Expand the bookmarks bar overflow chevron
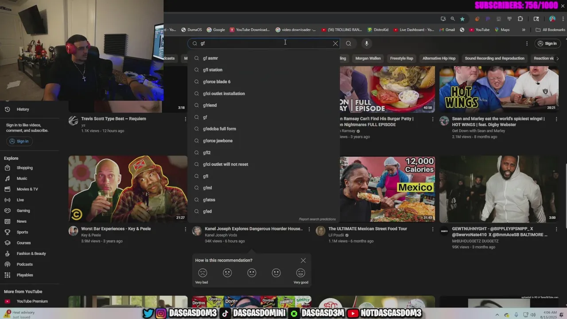The image size is (567, 319). click(x=524, y=30)
